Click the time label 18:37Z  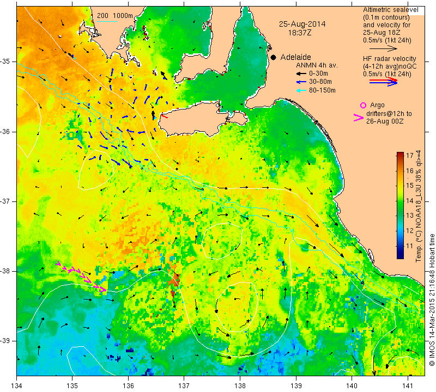(x=300, y=33)
